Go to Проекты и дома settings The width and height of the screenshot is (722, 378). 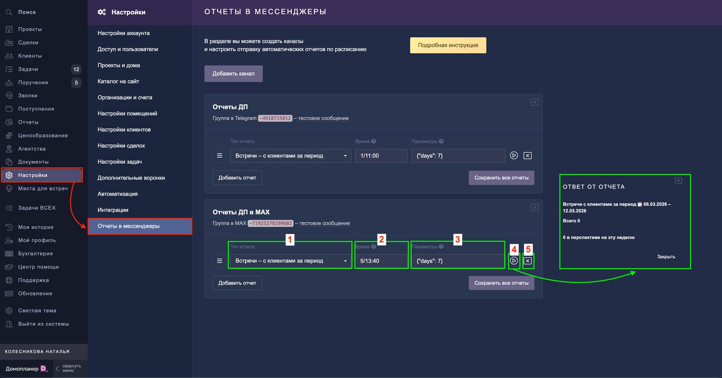pyautogui.click(x=140, y=65)
